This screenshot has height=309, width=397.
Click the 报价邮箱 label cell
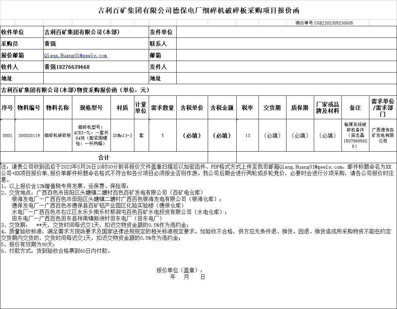pyautogui.click(x=22, y=56)
